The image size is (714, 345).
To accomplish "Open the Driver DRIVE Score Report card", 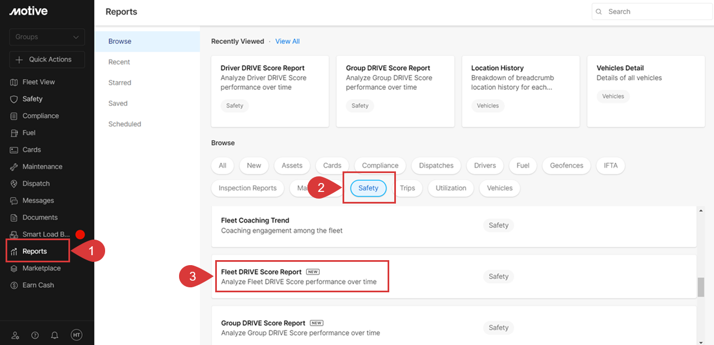I will [270, 91].
